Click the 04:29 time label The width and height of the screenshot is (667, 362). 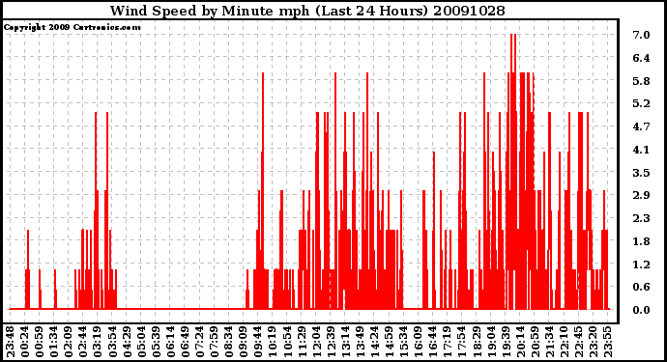pyautogui.click(x=127, y=342)
